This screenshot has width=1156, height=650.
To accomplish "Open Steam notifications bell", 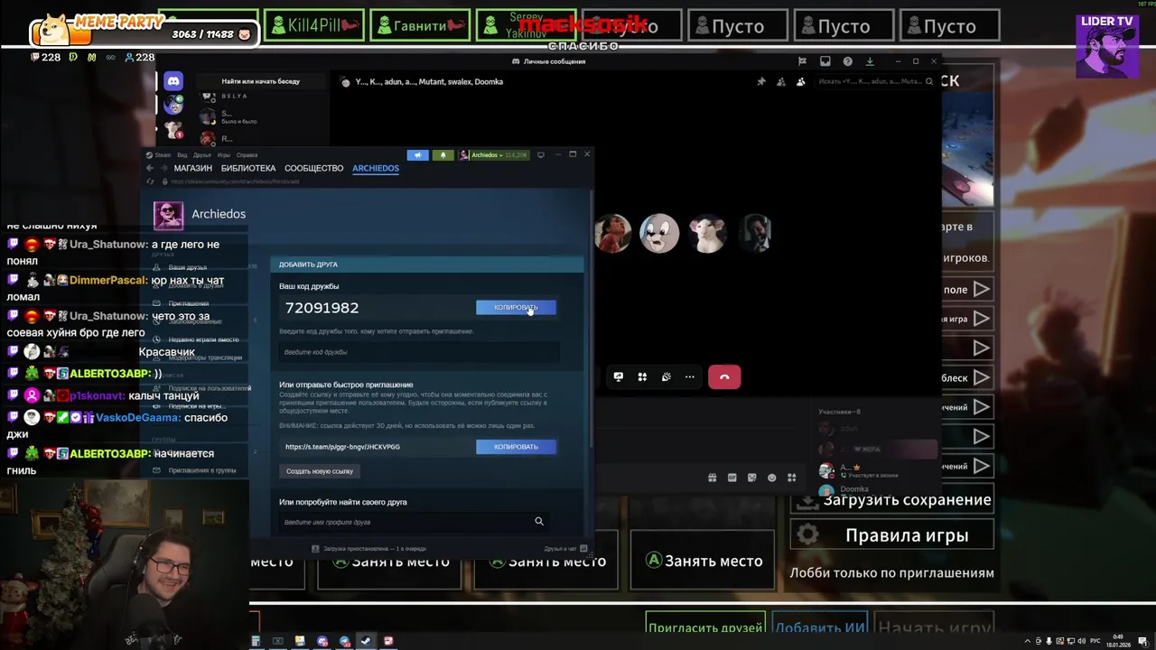I will [x=443, y=155].
